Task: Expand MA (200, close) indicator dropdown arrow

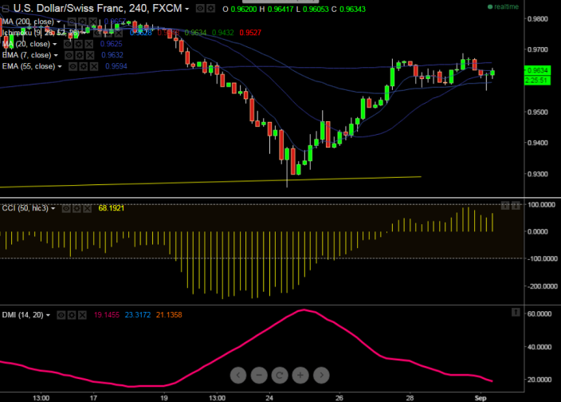Action: point(58,22)
